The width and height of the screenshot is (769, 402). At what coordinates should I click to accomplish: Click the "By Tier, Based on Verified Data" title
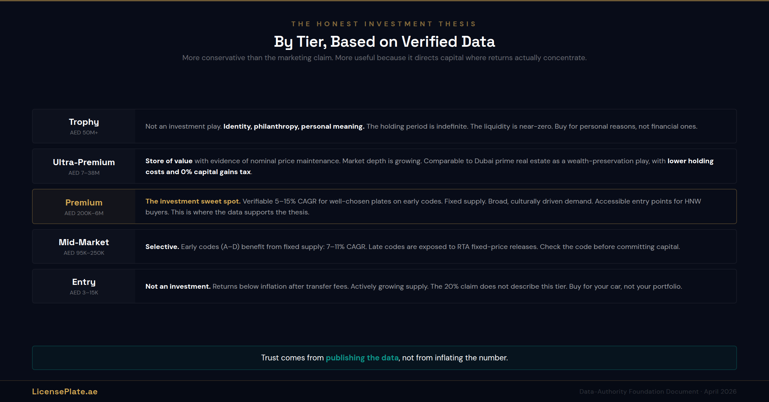[x=384, y=42]
